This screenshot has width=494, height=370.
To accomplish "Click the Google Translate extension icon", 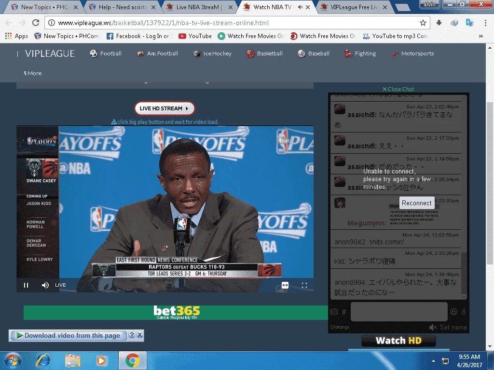I will (469, 23).
